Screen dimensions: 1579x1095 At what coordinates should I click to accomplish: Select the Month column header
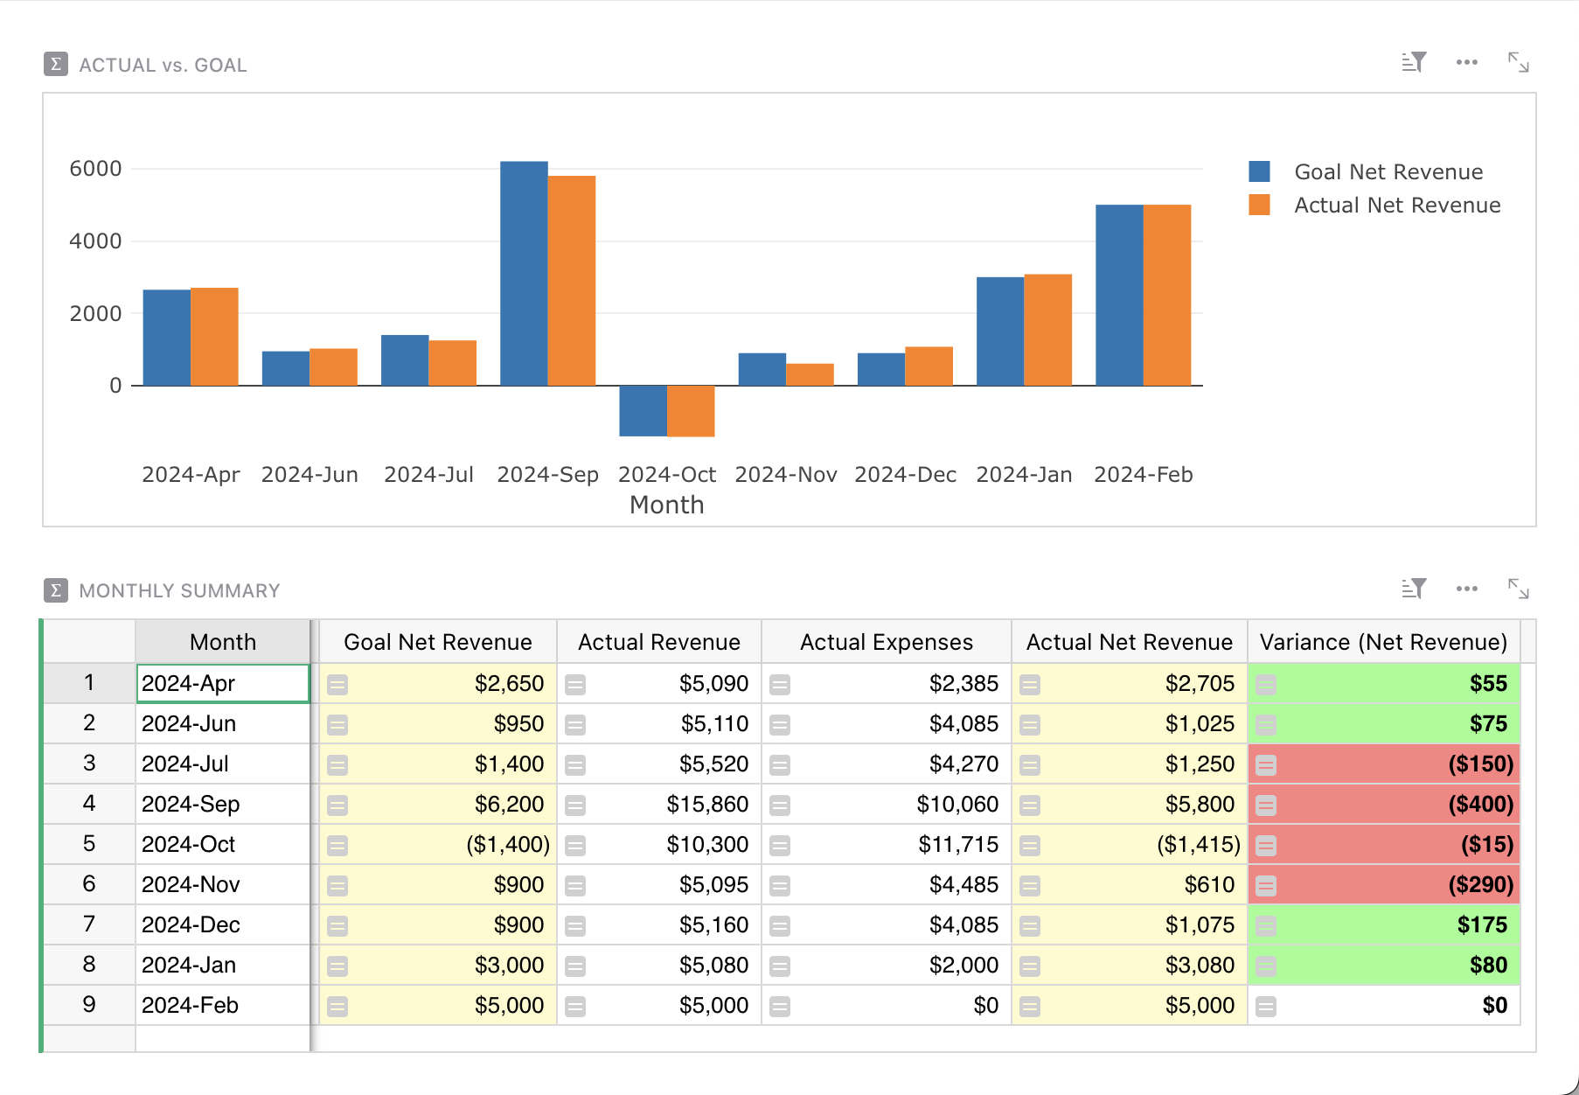223,641
